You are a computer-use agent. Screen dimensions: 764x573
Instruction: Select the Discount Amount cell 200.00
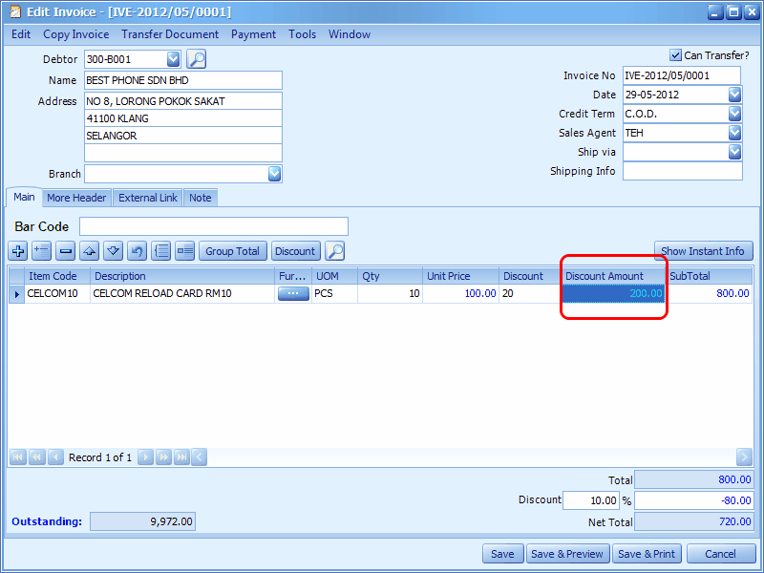tap(614, 293)
